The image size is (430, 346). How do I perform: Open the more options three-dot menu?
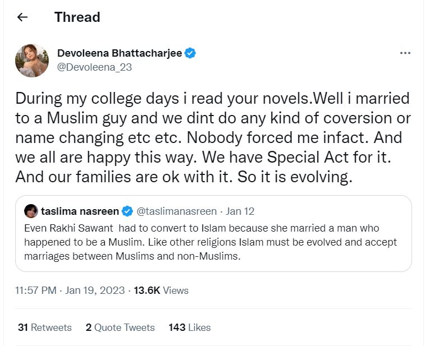pos(405,53)
